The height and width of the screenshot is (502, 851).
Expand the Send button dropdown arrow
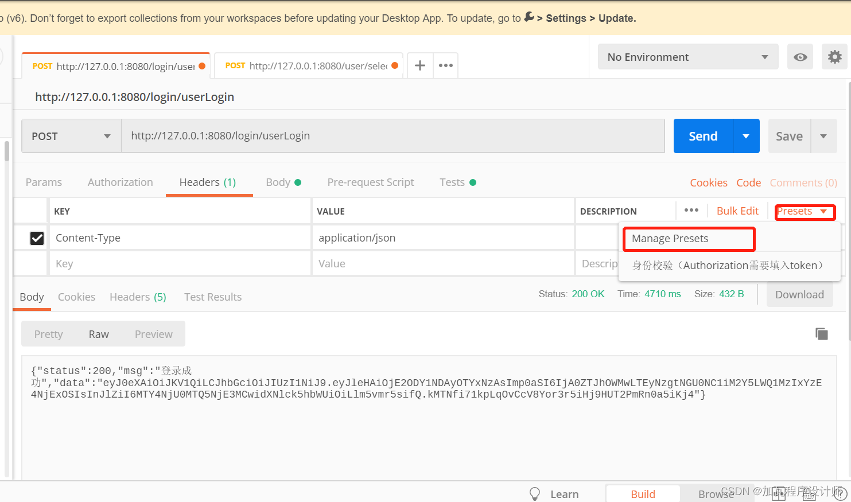pos(746,136)
